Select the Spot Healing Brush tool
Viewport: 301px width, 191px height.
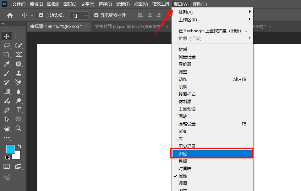click(x=18, y=64)
